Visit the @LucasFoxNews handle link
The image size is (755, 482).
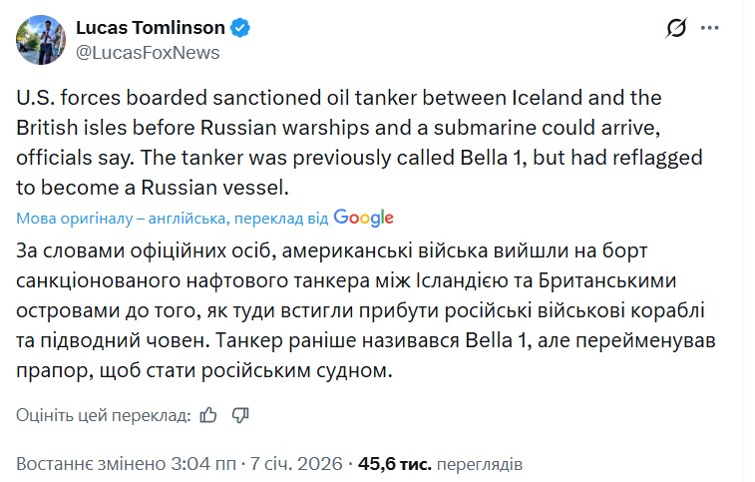point(149,52)
